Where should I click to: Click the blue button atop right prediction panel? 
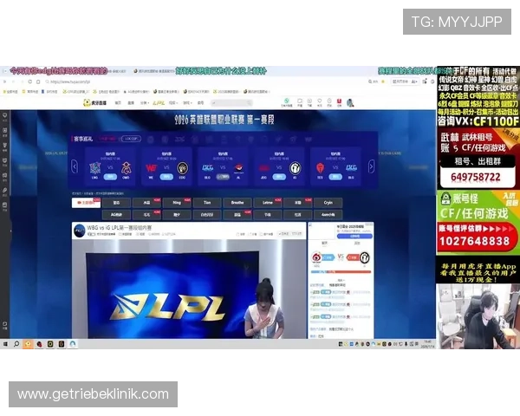[354, 237]
